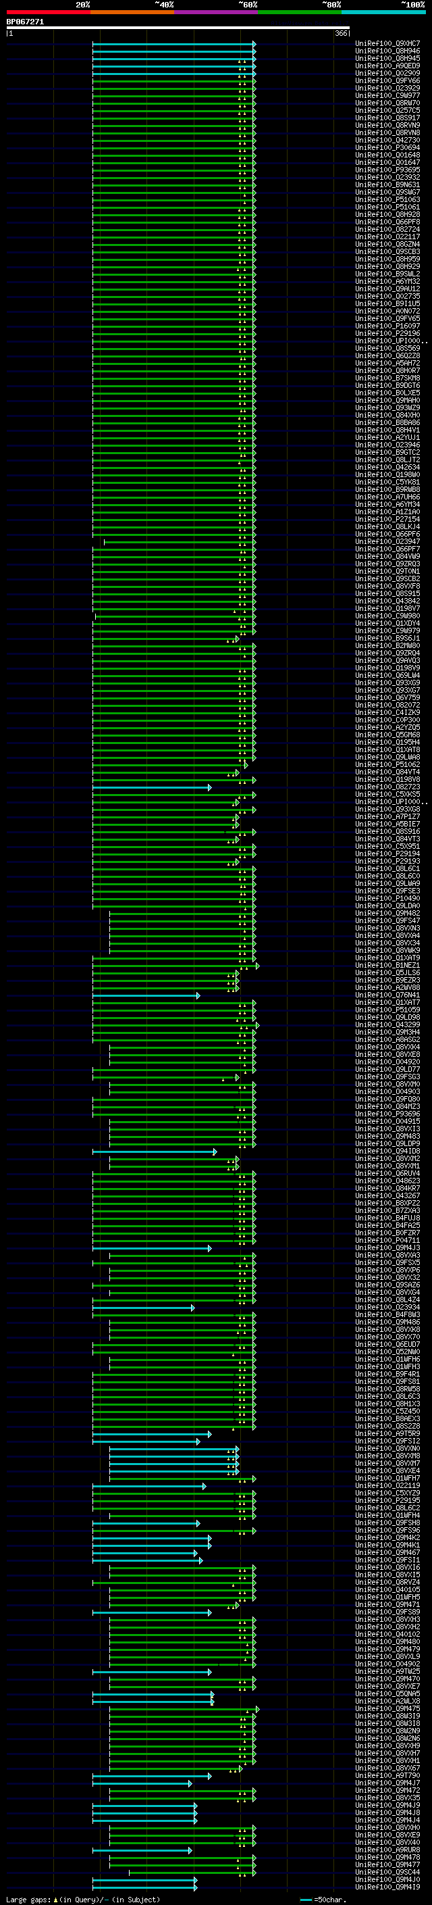
Task: Click hit label UniRef100_C9W977
Action: pos(387,95)
